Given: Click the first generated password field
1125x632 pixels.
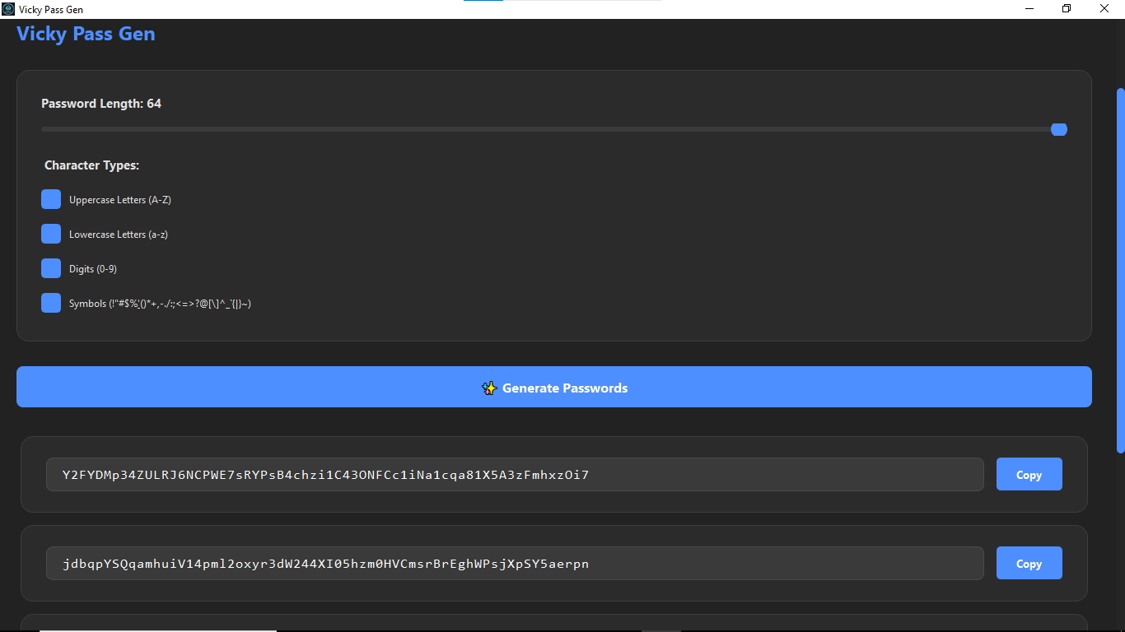Looking at the screenshot, I should [x=515, y=475].
